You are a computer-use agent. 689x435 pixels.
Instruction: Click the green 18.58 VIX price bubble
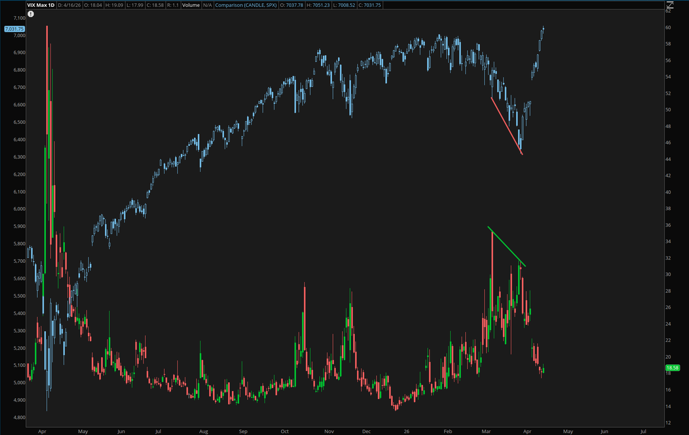tap(672, 367)
